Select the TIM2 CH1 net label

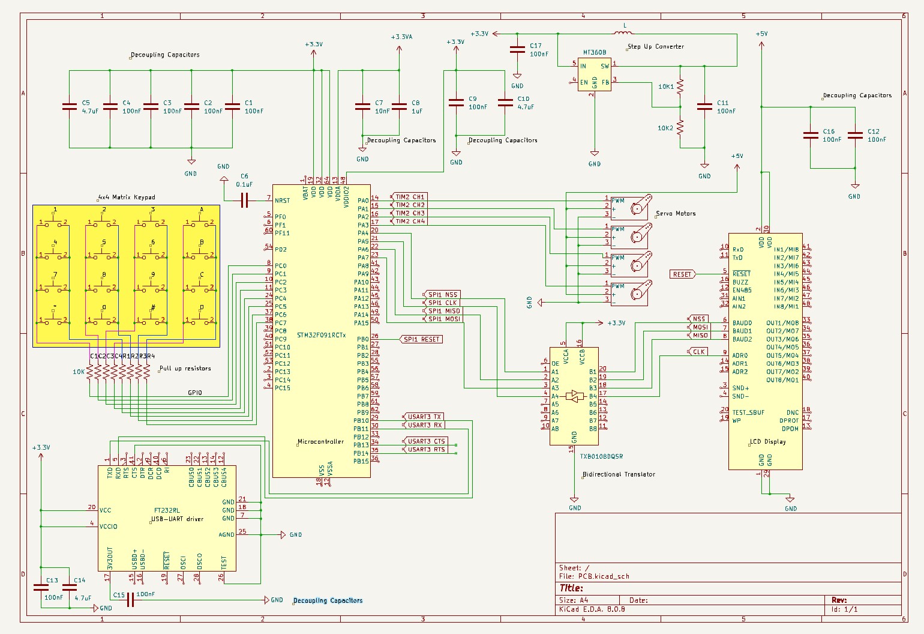click(x=410, y=197)
